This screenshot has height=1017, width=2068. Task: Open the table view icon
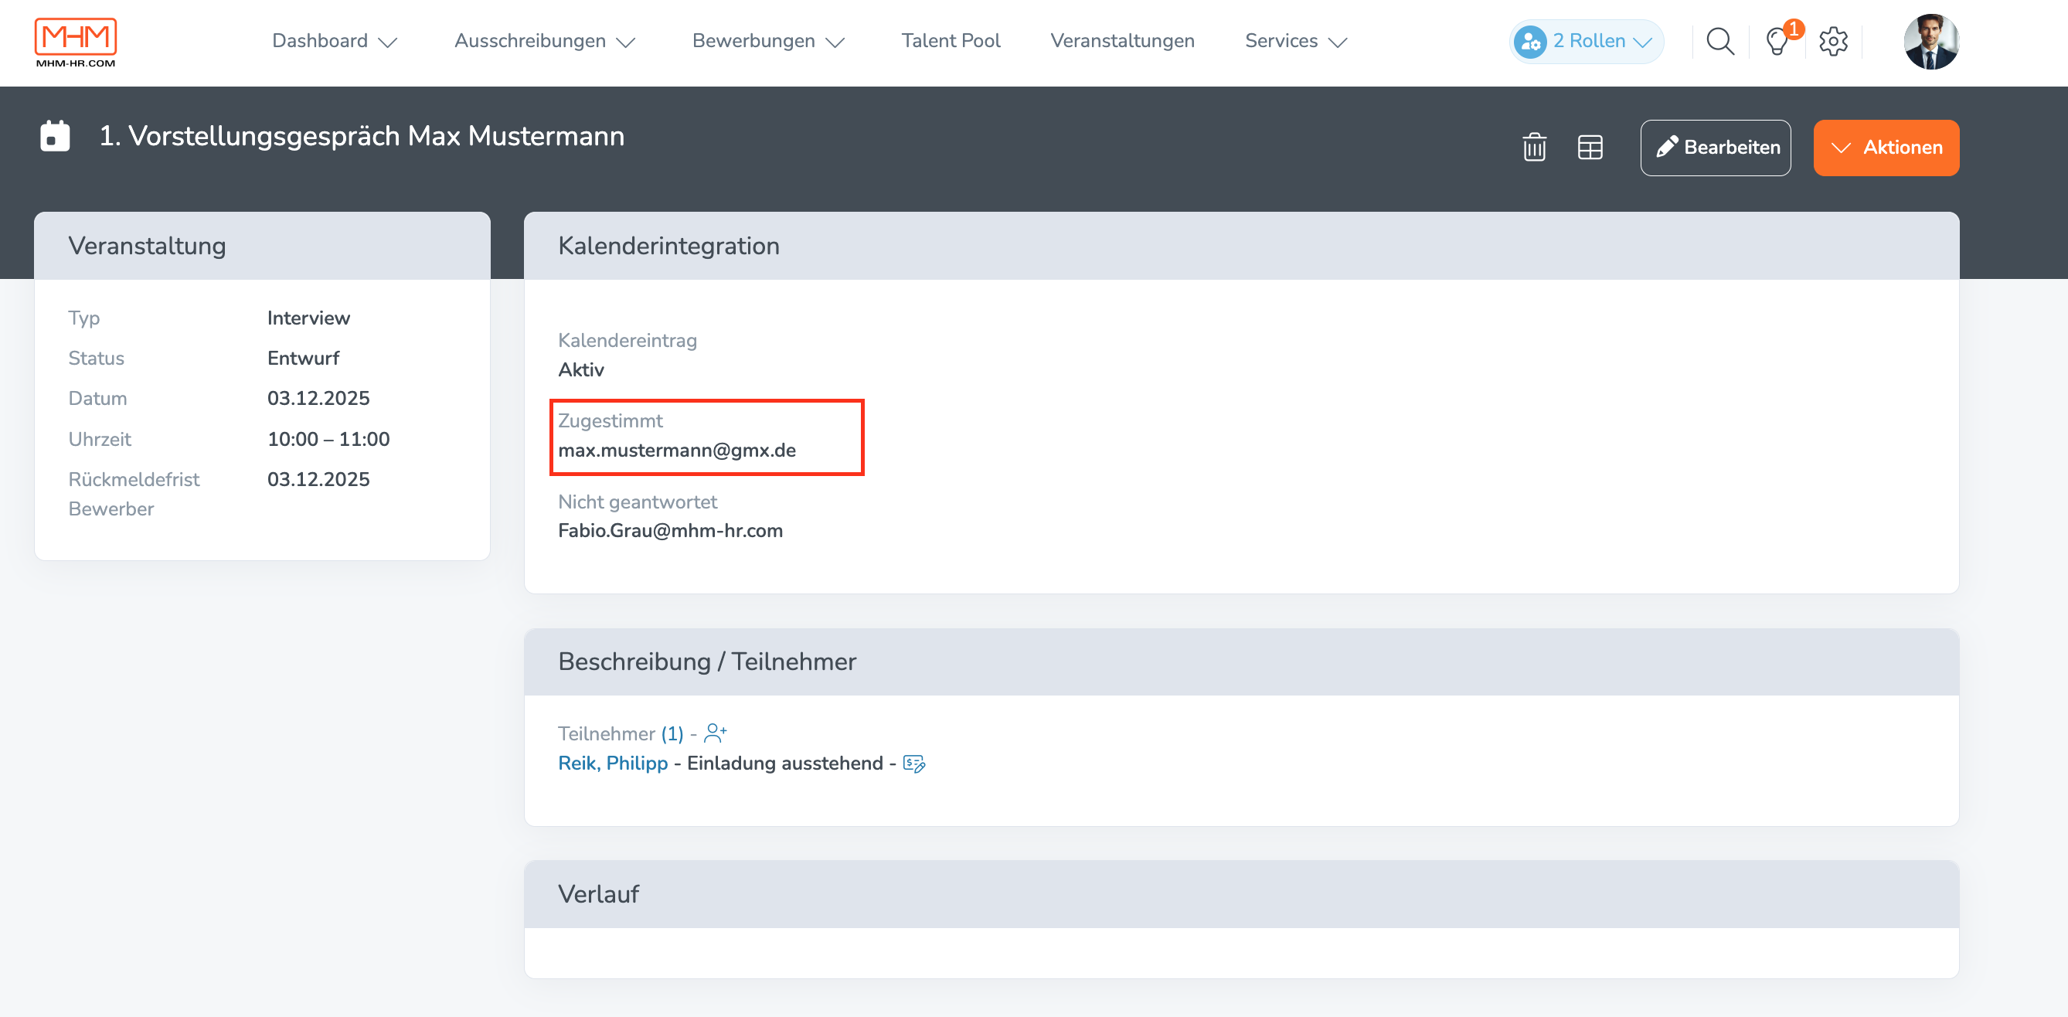click(1590, 147)
